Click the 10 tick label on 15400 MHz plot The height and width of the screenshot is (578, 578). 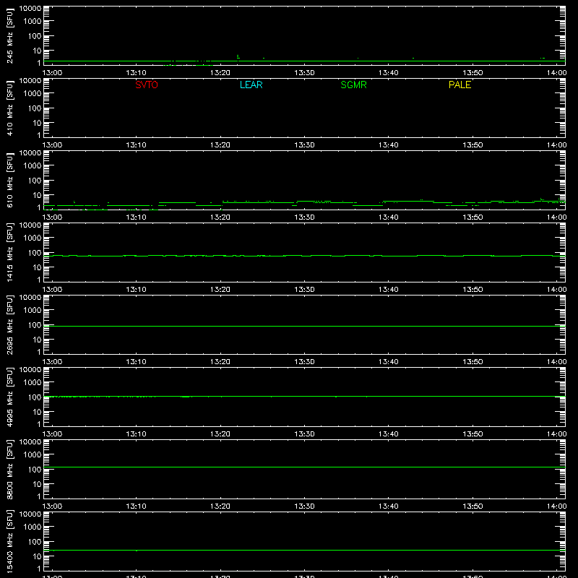click(x=37, y=556)
